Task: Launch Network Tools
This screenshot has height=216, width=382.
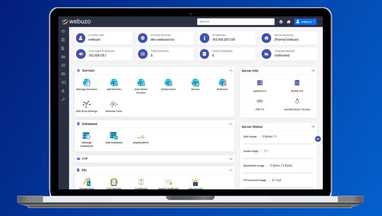Action: (x=114, y=104)
